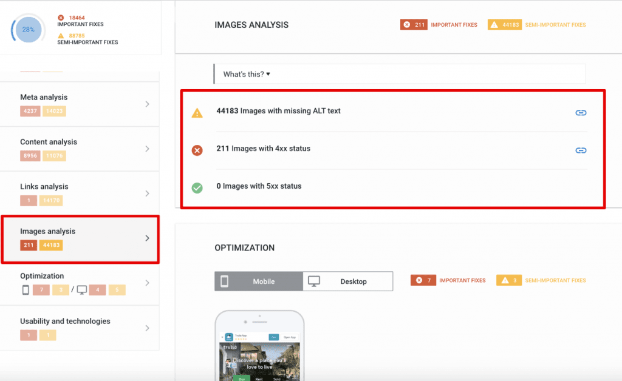
Task: Switch to the Desktop tab
Action: [x=347, y=281]
